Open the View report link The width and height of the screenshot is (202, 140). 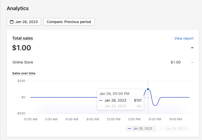(184, 38)
